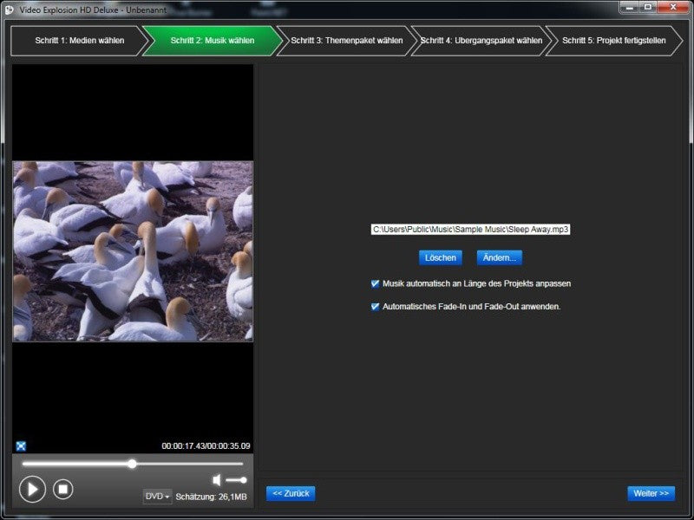Toggle 'Automatisches Fade-In und Fade-Out anwenden' checkbox
694x520 pixels.
pos(375,307)
